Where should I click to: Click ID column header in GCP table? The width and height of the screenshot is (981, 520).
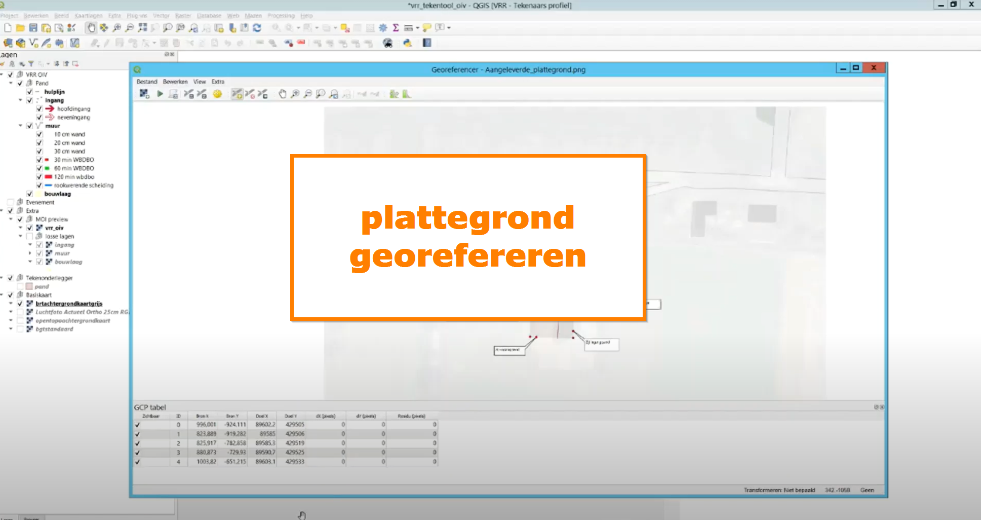tap(178, 416)
